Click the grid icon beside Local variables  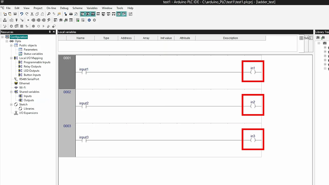tap(301, 38)
